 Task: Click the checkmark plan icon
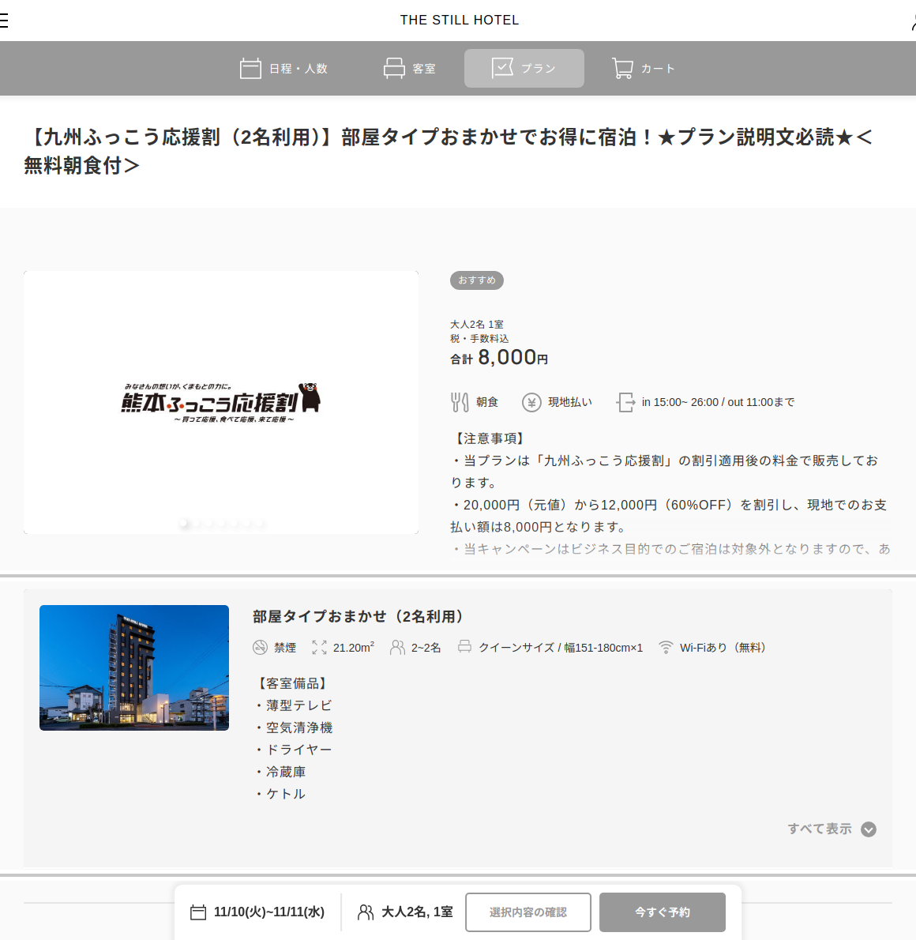click(x=502, y=68)
